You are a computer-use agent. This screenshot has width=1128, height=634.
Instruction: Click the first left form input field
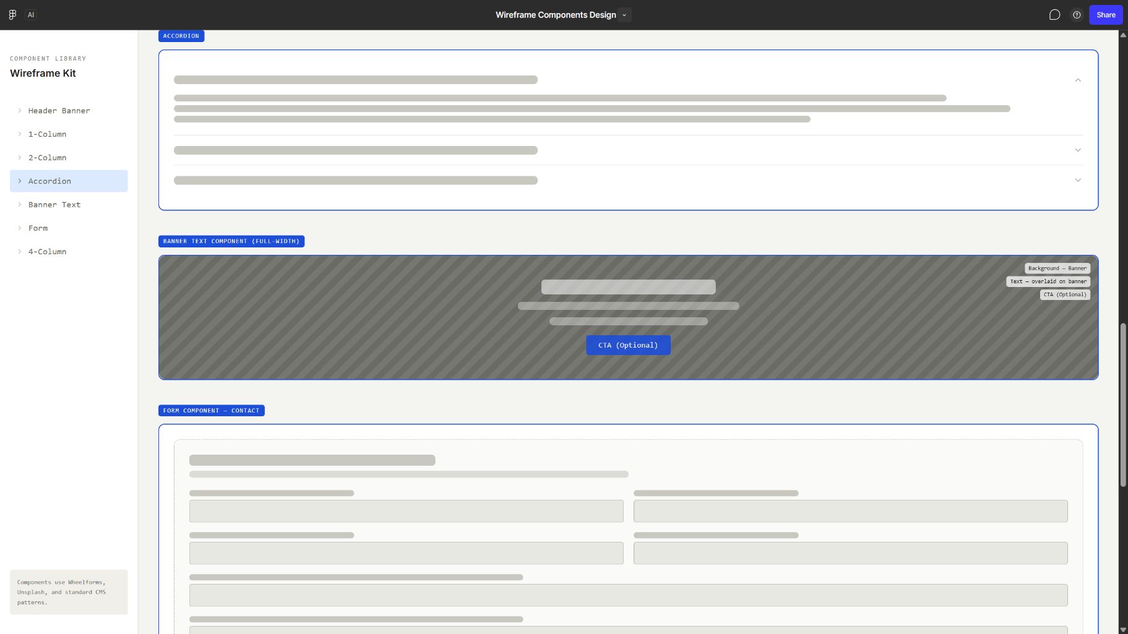pos(406,511)
